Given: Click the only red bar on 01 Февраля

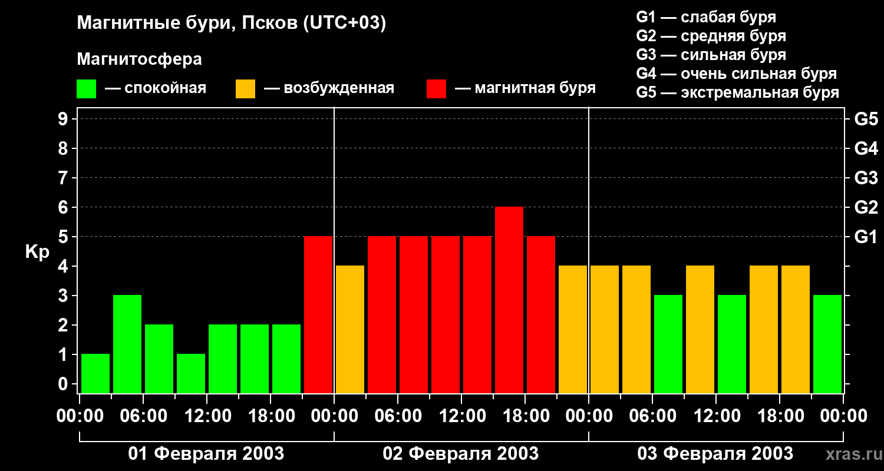Looking at the screenshot, I should point(318,315).
